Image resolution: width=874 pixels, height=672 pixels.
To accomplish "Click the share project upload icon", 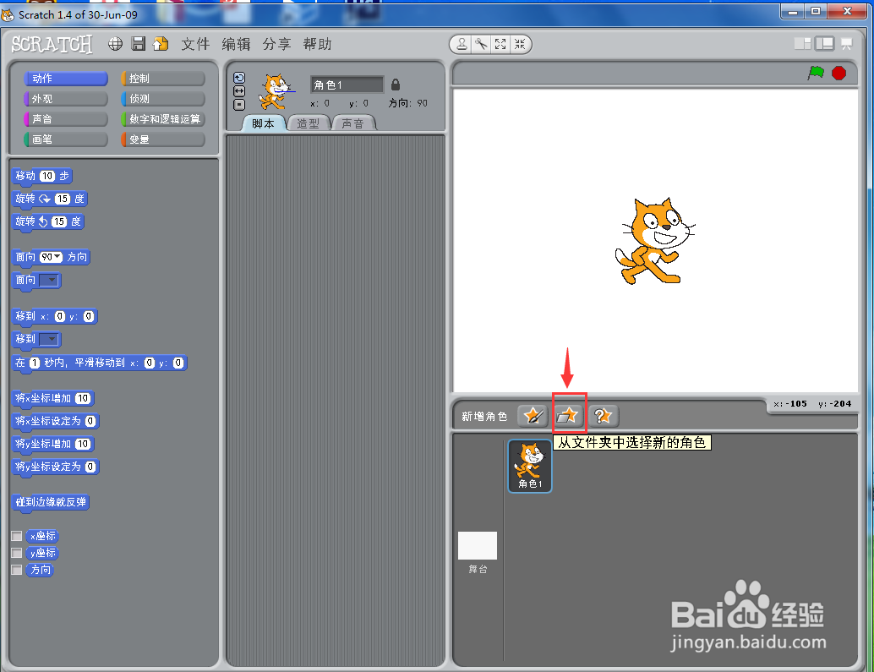I will click(161, 44).
